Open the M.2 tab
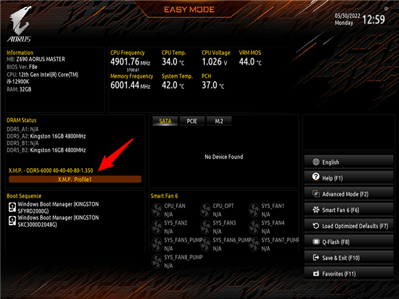 [219, 121]
